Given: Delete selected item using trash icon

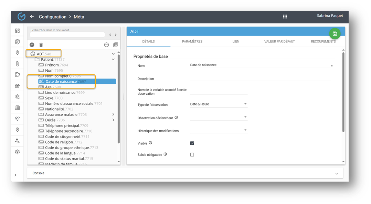Looking at the screenshot, I should coord(41,45).
